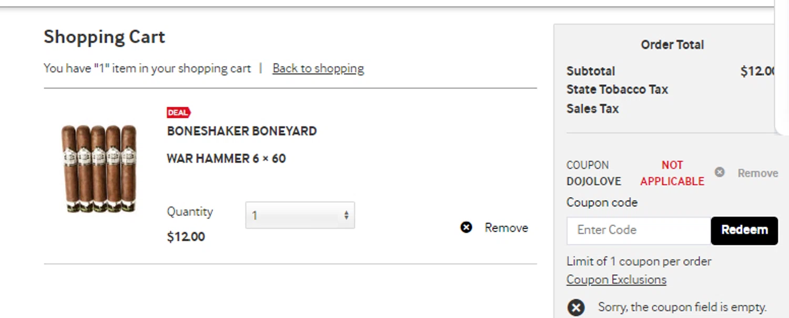Open the Quantity dropdown
This screenshot has height=318, width=789.
point(300,216)
